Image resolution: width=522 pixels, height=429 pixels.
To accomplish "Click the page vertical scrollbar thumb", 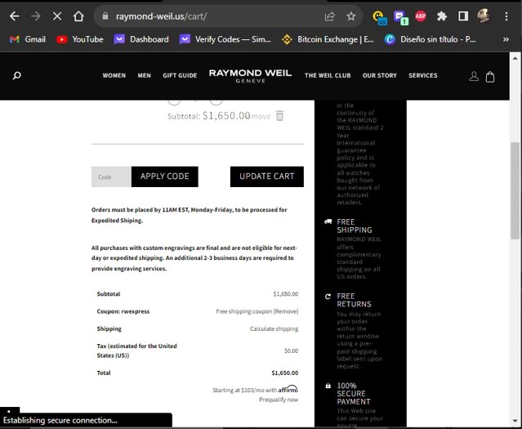I will [x=515, y=190].
